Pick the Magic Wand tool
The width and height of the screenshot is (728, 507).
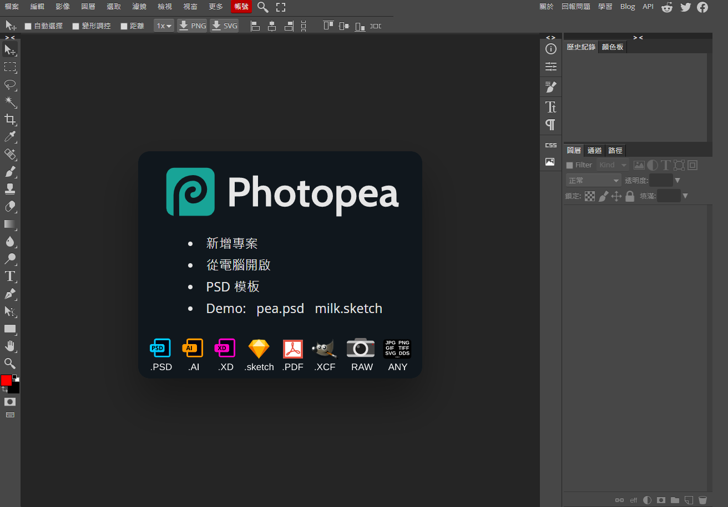[10, 102]
